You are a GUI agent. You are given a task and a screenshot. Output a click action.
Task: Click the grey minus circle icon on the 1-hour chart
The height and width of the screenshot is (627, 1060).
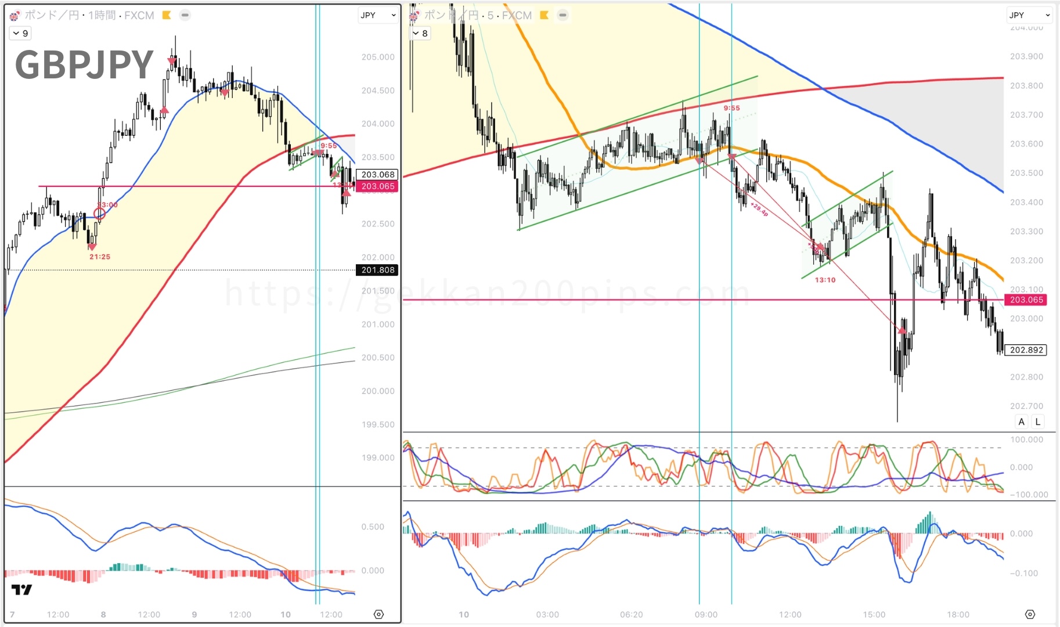[x=185, y=15]
